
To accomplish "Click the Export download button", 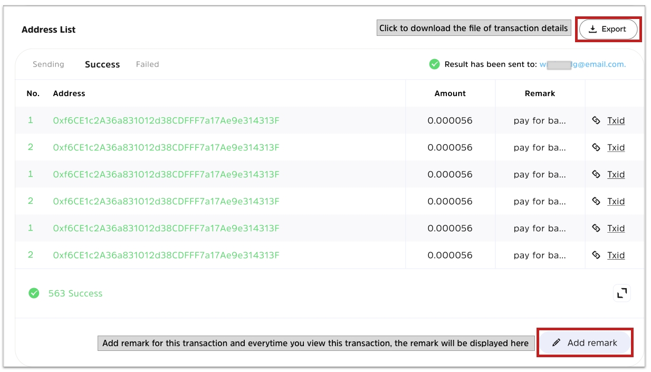I will [608, 29].
